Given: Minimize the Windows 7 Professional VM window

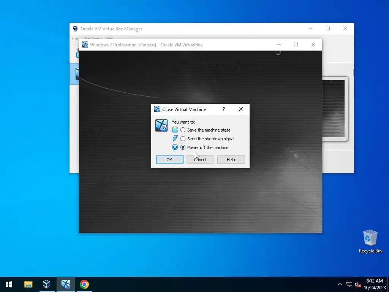Looking at the screenshot, I should pyautogui.click(x=278, y=45).
